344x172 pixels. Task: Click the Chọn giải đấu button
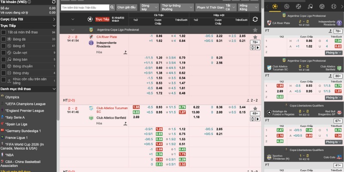point(126,7)
